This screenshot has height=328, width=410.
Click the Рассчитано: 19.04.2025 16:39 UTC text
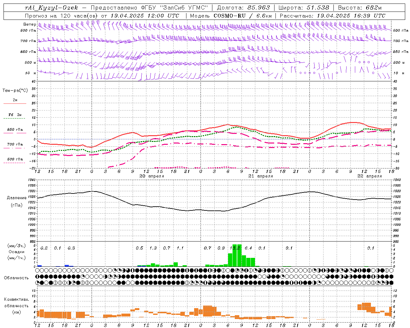332,16
